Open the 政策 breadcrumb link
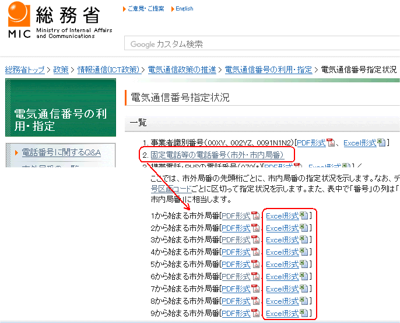 [x=61, y=70]
